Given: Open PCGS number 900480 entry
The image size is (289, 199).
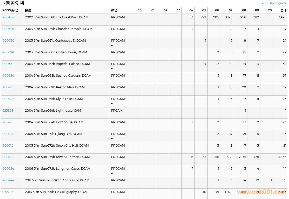Looking at the screenshot, I should click(x=9, y=17).
